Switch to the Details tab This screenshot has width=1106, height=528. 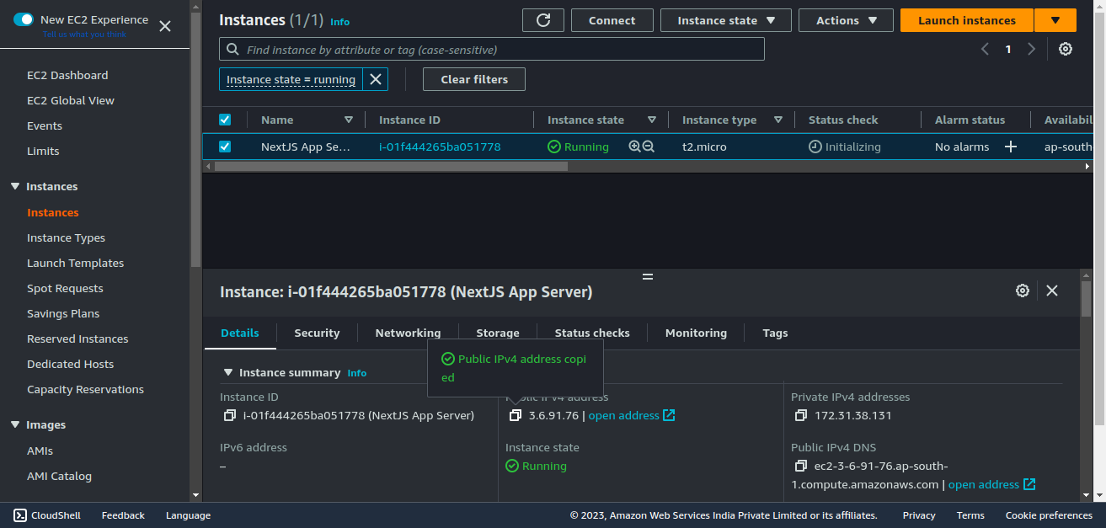tap(240, 333)
